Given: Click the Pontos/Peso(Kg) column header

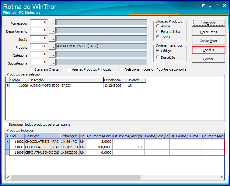Looking at the screenshot, I should (x=157, y=136).
